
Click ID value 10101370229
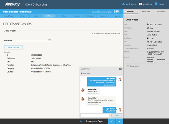click(x=36, y=55)
